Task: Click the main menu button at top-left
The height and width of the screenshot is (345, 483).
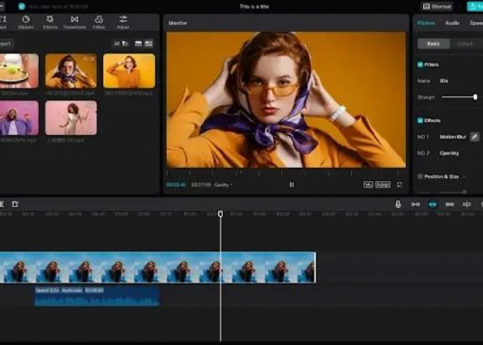Action: tap(2, 6)
